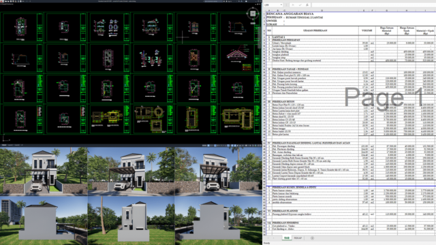Click the UCS origin icon in AutoCAD canvas

[5, 138]
